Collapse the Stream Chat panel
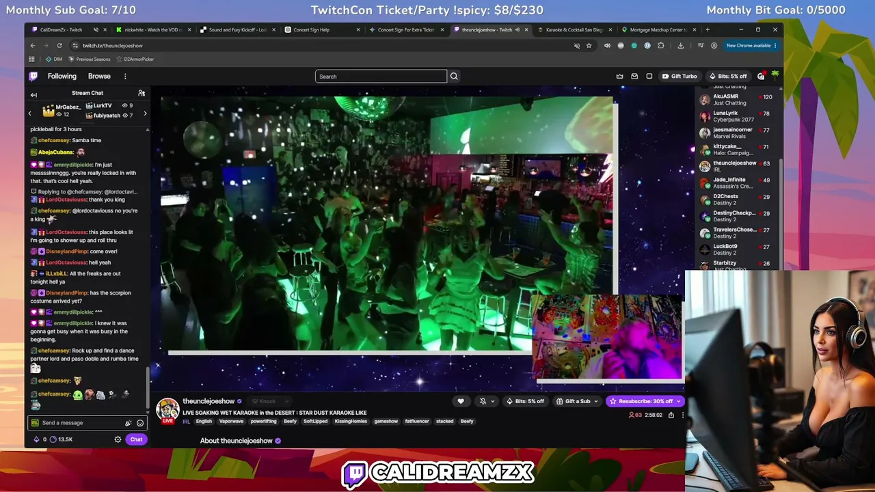The height and width of the screenshot is (492, 875). 33,94
